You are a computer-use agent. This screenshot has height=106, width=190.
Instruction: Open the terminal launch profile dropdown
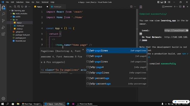coord(177,6)
